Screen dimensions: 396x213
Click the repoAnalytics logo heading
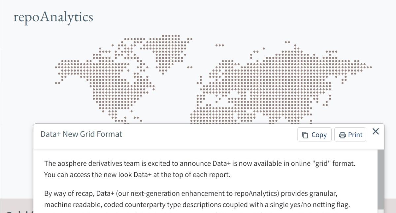coord(53,17)
